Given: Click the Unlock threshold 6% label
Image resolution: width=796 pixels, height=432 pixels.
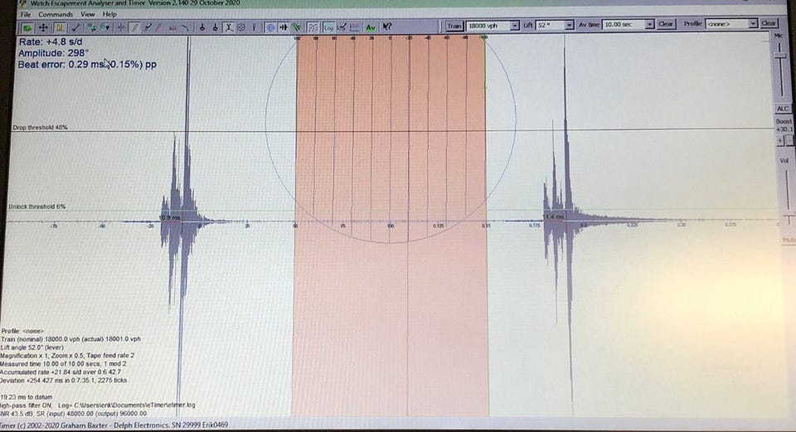Looking at the screenshot, I should [36, 206].
